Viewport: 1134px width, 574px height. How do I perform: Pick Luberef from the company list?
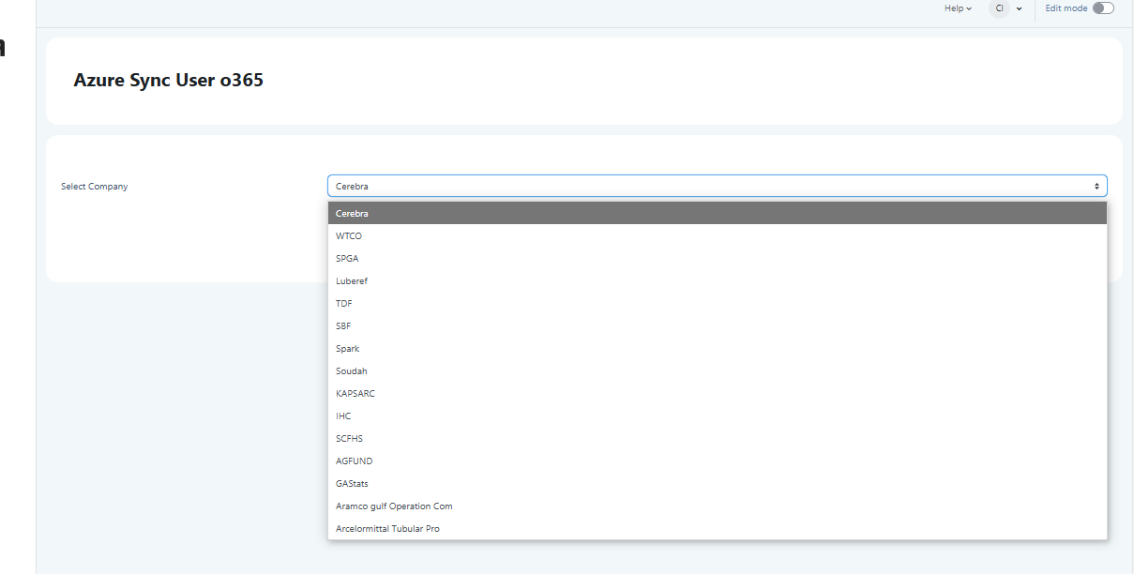pos(717,281)
